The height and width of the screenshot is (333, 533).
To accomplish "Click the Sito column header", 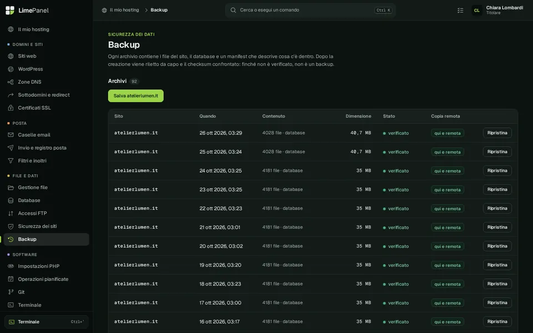I will pyautogui.click(x=119, y=116).
